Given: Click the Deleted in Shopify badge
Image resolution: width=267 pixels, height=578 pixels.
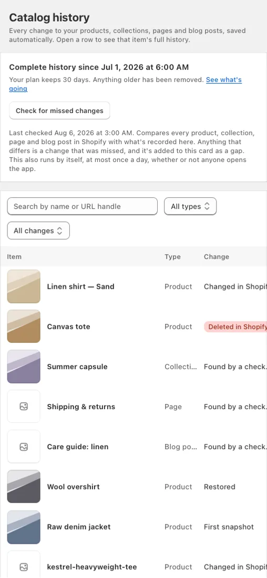Looking at the screenshot, I should 235,327.
